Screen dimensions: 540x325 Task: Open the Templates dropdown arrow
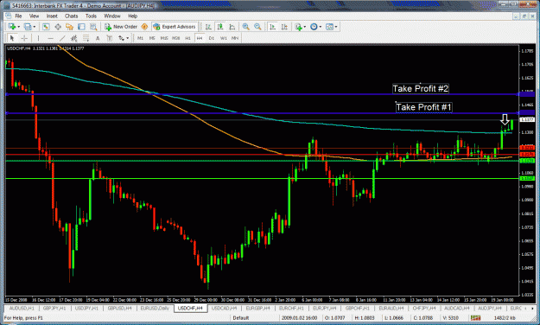336,27
